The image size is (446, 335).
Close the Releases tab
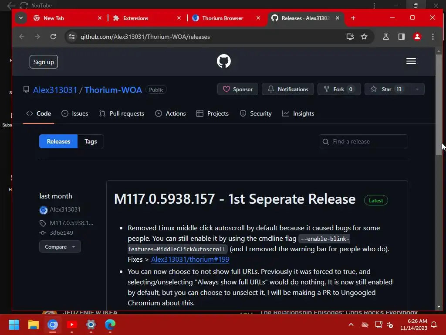[338, 18]
